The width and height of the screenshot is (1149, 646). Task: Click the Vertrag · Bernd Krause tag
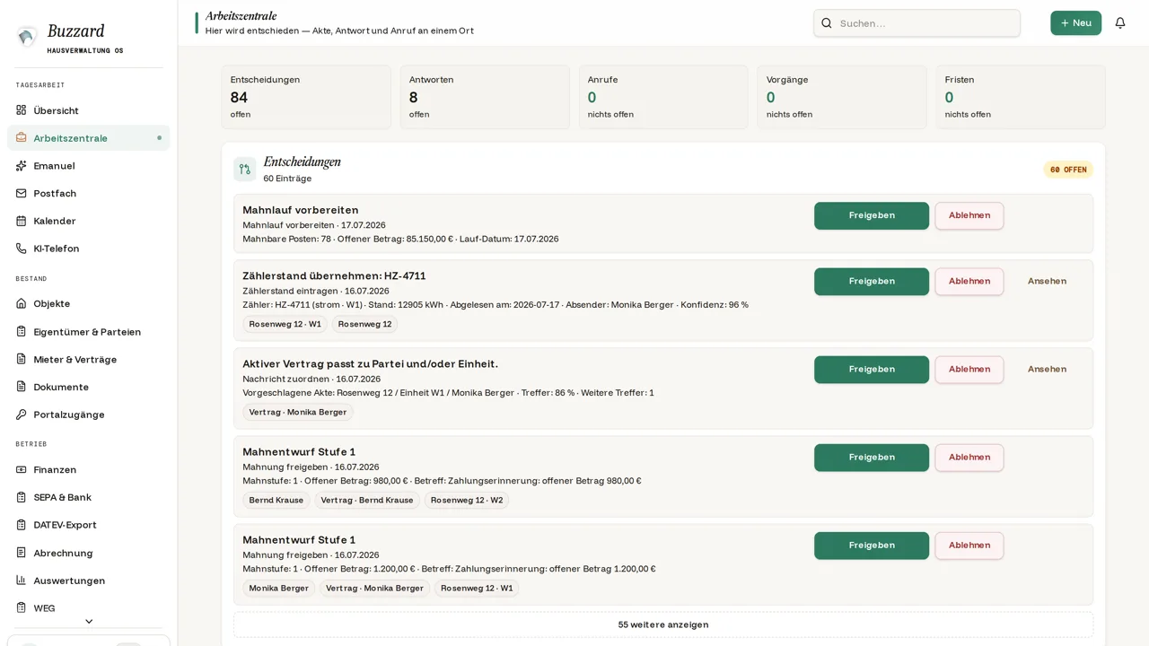[367, 500]
